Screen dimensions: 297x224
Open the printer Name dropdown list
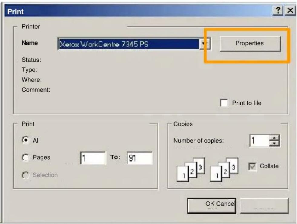coord(205,44)
